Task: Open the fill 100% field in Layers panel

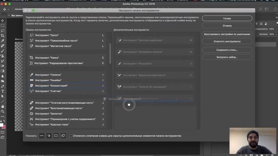Action: 271,34
